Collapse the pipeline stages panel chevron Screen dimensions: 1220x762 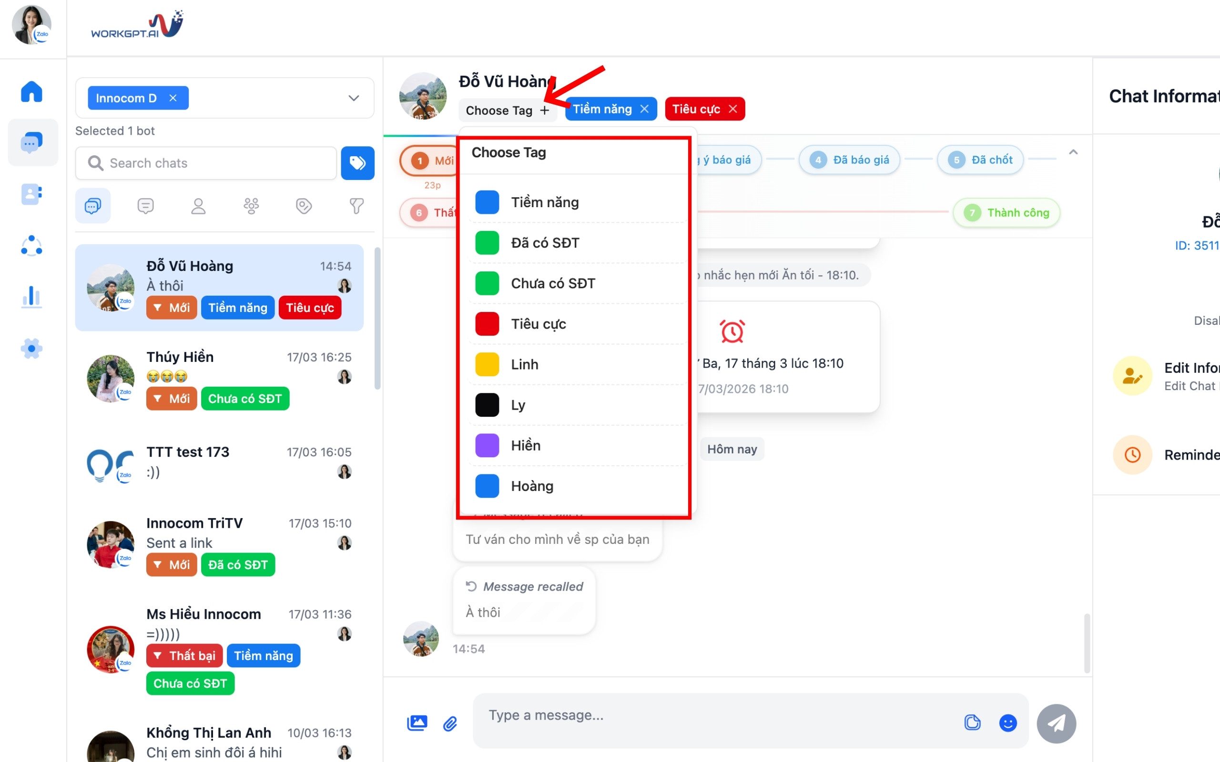point(1073,152)
